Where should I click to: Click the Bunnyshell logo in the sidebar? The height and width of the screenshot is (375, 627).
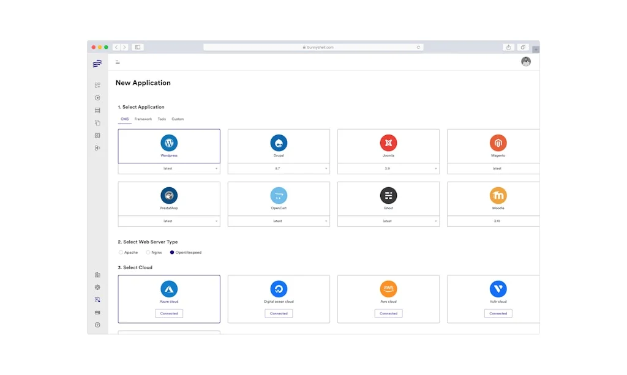[97, 63]
